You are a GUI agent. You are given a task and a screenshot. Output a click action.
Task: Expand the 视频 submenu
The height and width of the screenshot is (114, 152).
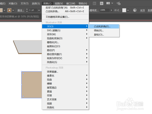(x=65, y=103)
